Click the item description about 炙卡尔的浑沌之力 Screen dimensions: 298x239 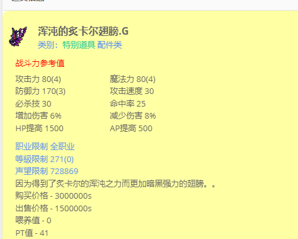click(x=115, y=184)
